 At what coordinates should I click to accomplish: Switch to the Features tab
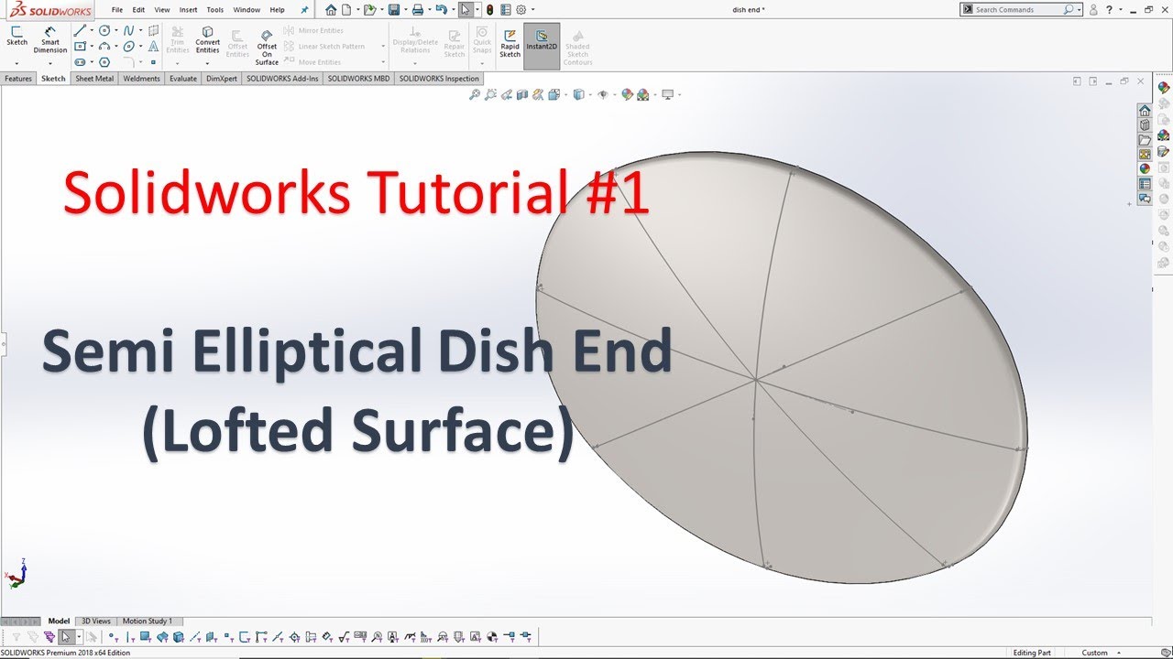click(x=18, y=79)
